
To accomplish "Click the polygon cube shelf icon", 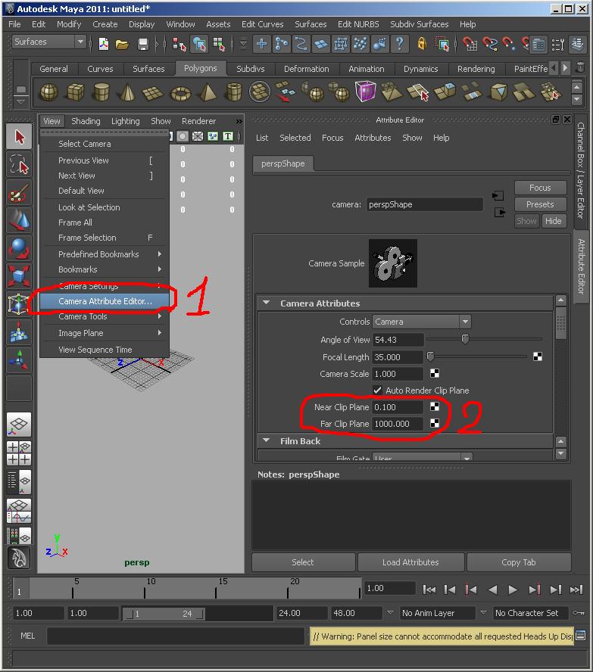I will (x=75, y=92).
